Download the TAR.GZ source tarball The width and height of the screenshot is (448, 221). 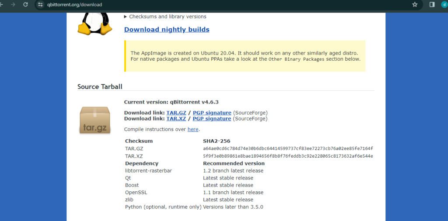176,113
